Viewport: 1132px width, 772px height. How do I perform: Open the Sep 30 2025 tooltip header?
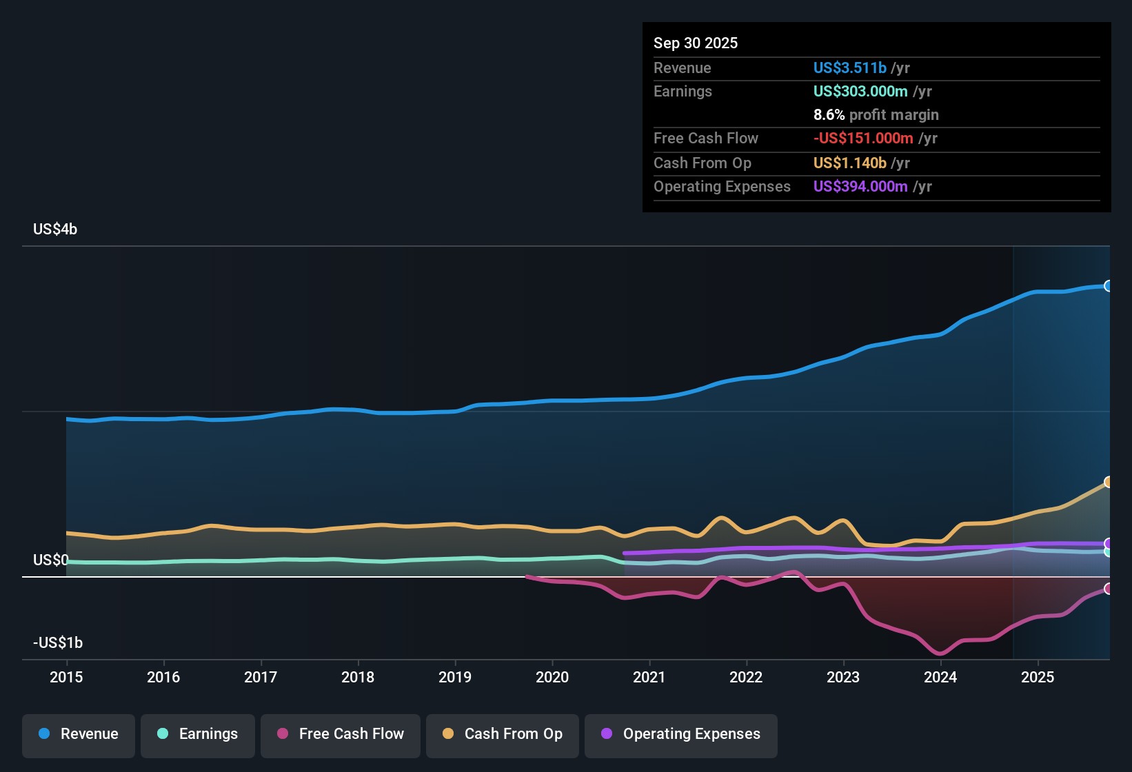tap(696, 43)
